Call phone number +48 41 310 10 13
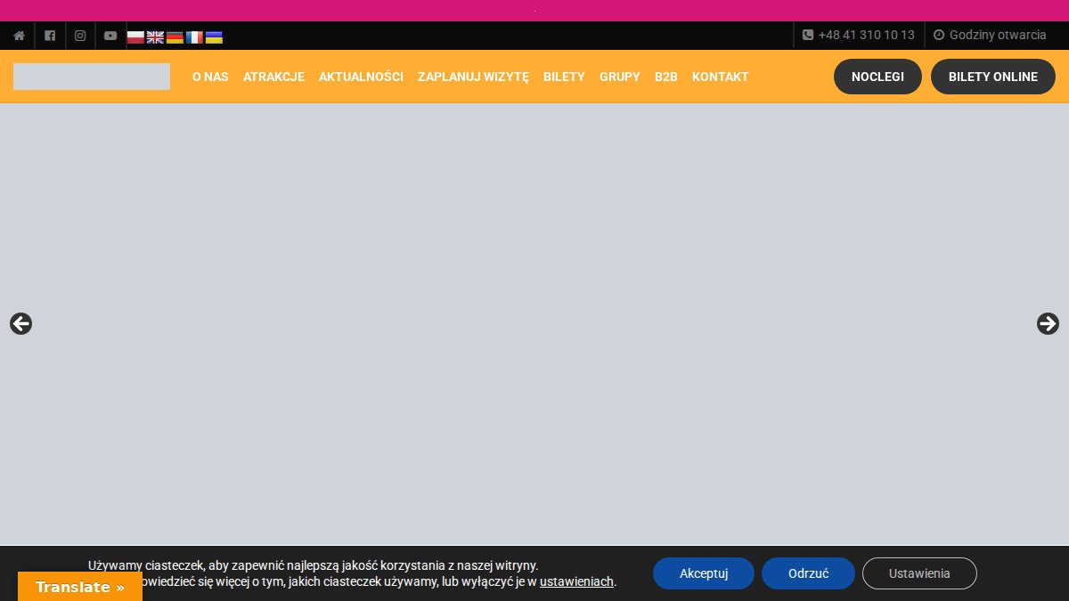This screenshot has height=601, width=1069. [x=858, y=36]
